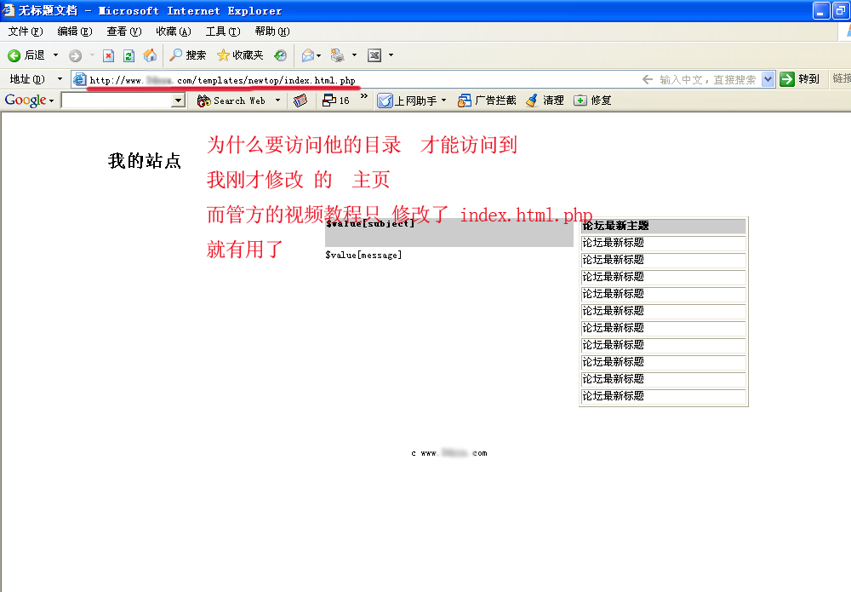Click the footer copyright www text
The height and width of the screenshot is (592, 851).
coord(448,453)
